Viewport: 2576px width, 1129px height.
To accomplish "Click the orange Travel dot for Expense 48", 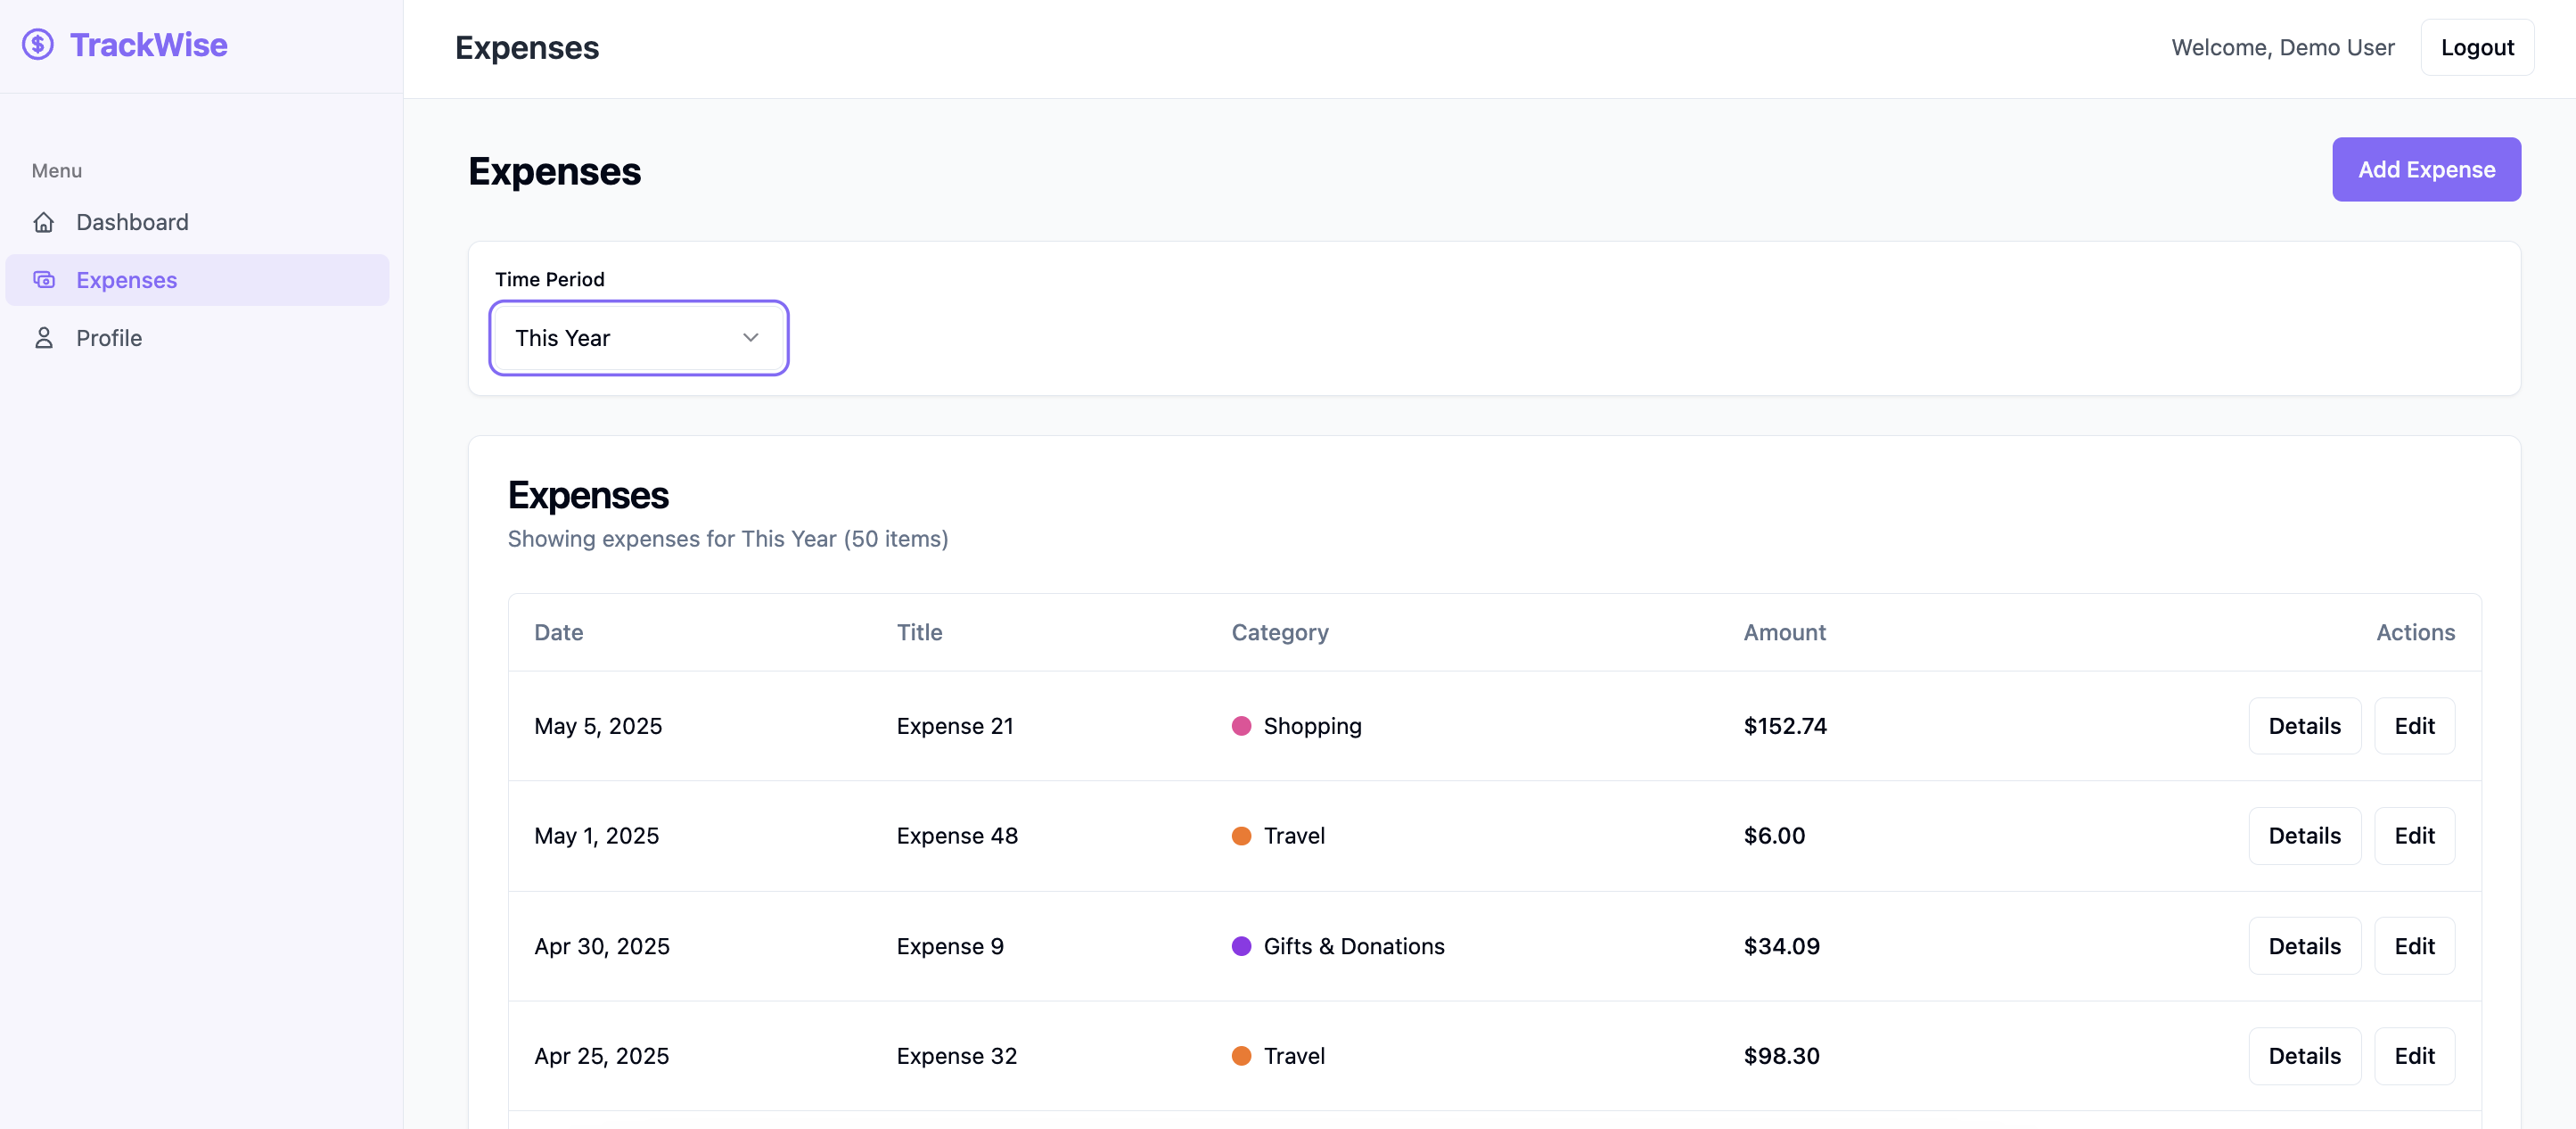I will click(x=1241, y=836).
